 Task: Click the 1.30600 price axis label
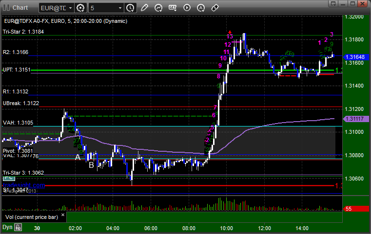pyautogui.click(x=354, y=179)
